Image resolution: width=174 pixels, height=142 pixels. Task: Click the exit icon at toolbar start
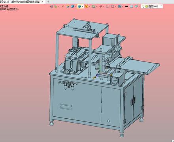click(51, 6)
